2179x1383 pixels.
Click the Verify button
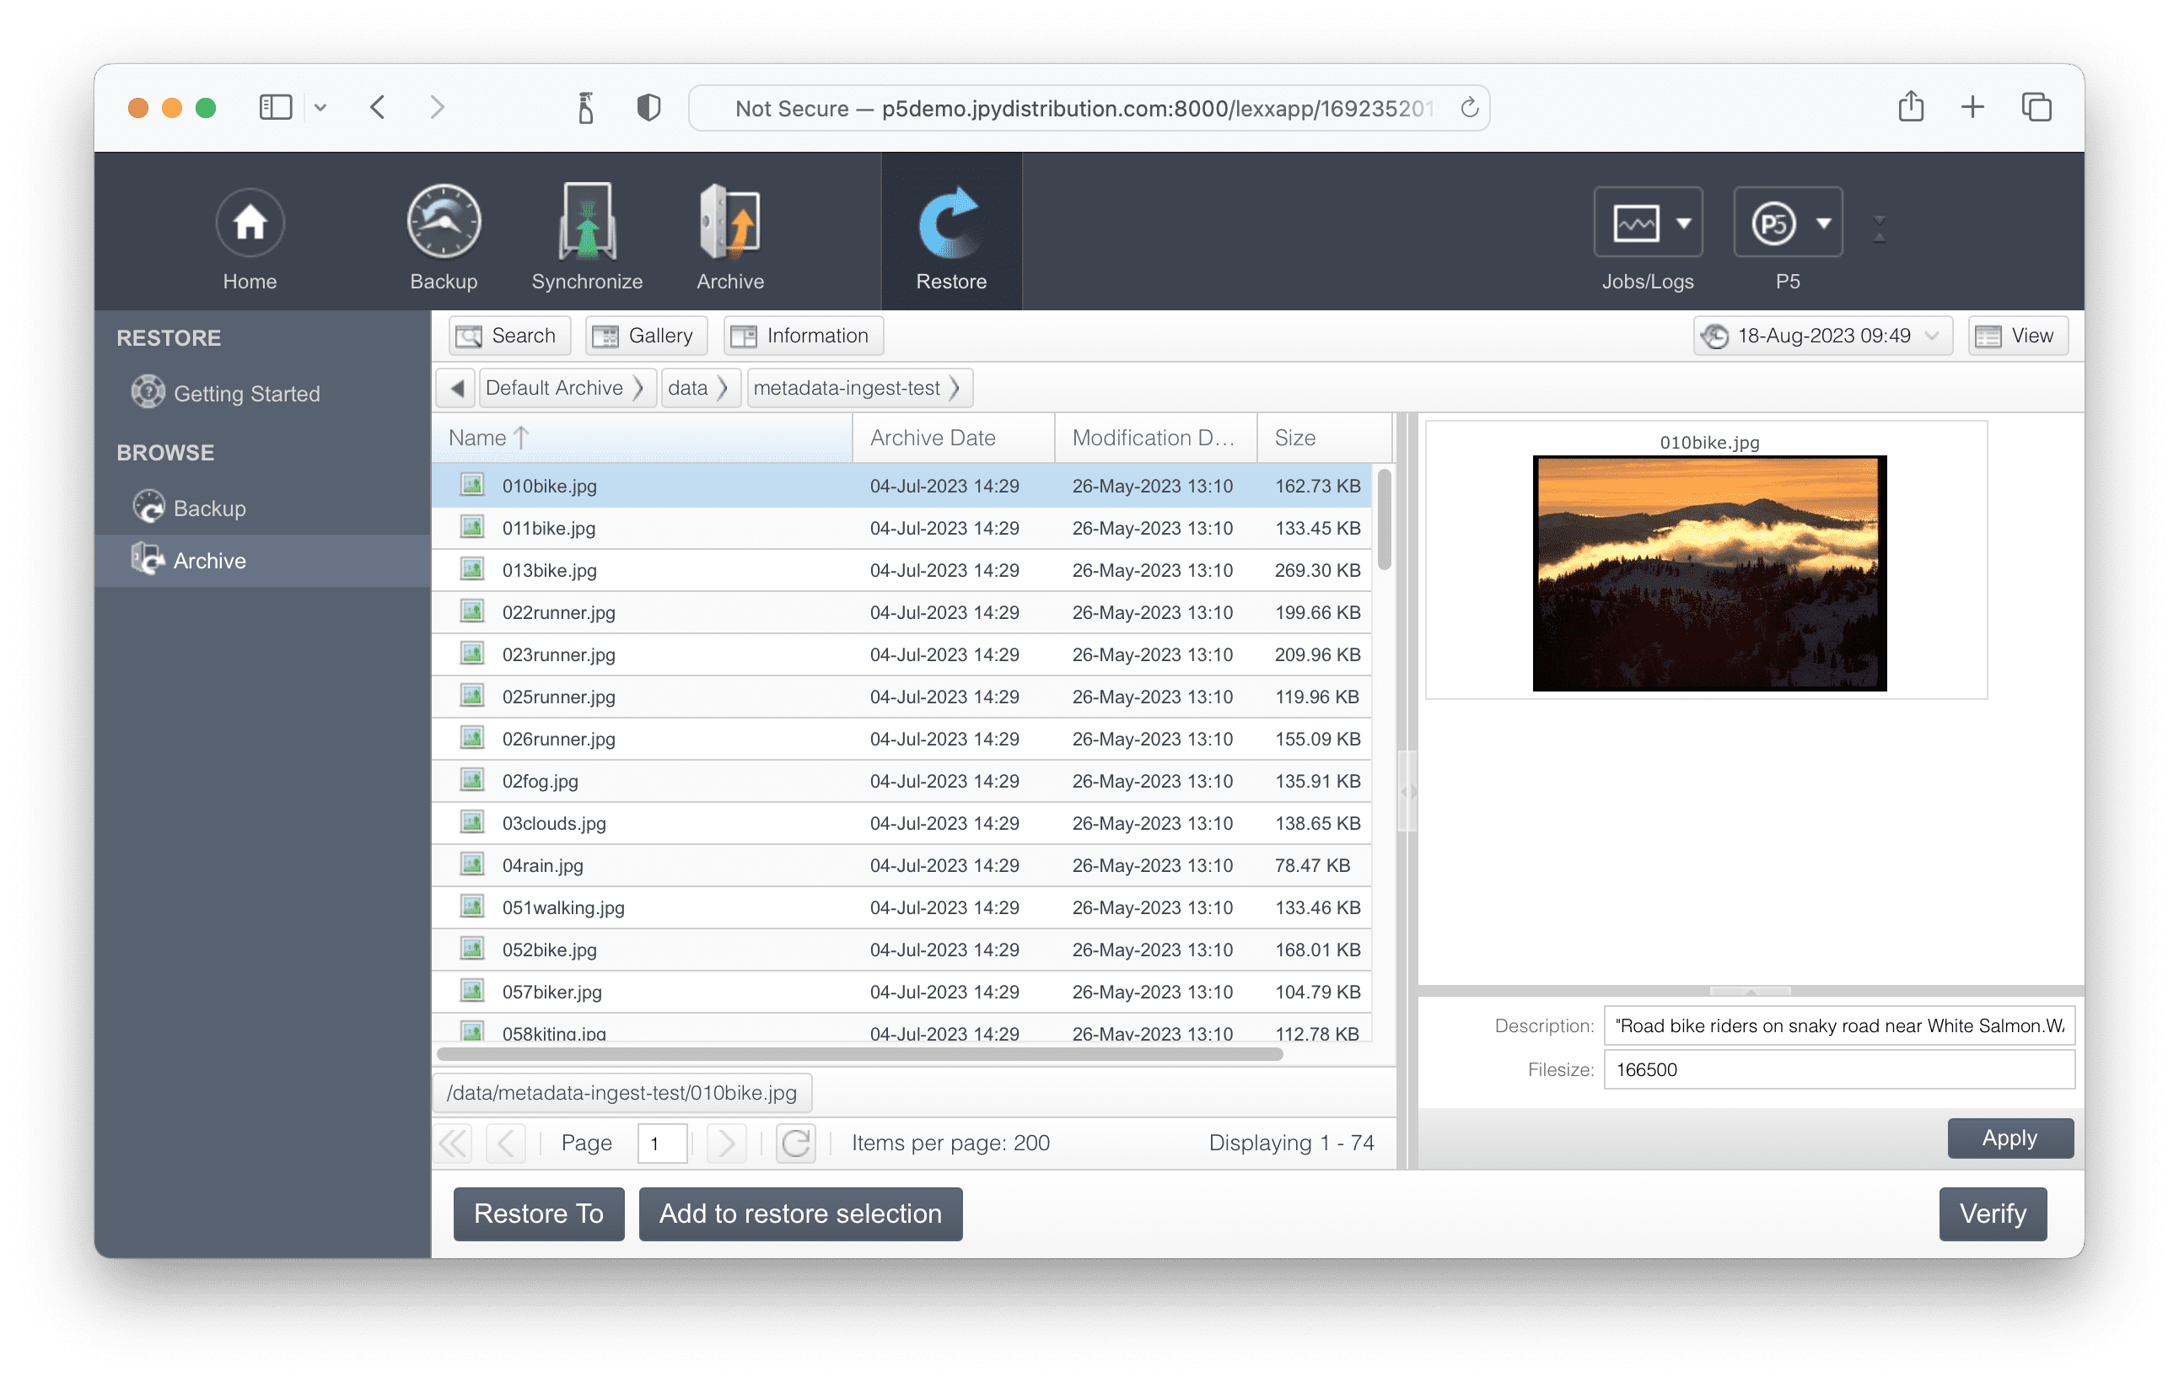point(1992,1213)
